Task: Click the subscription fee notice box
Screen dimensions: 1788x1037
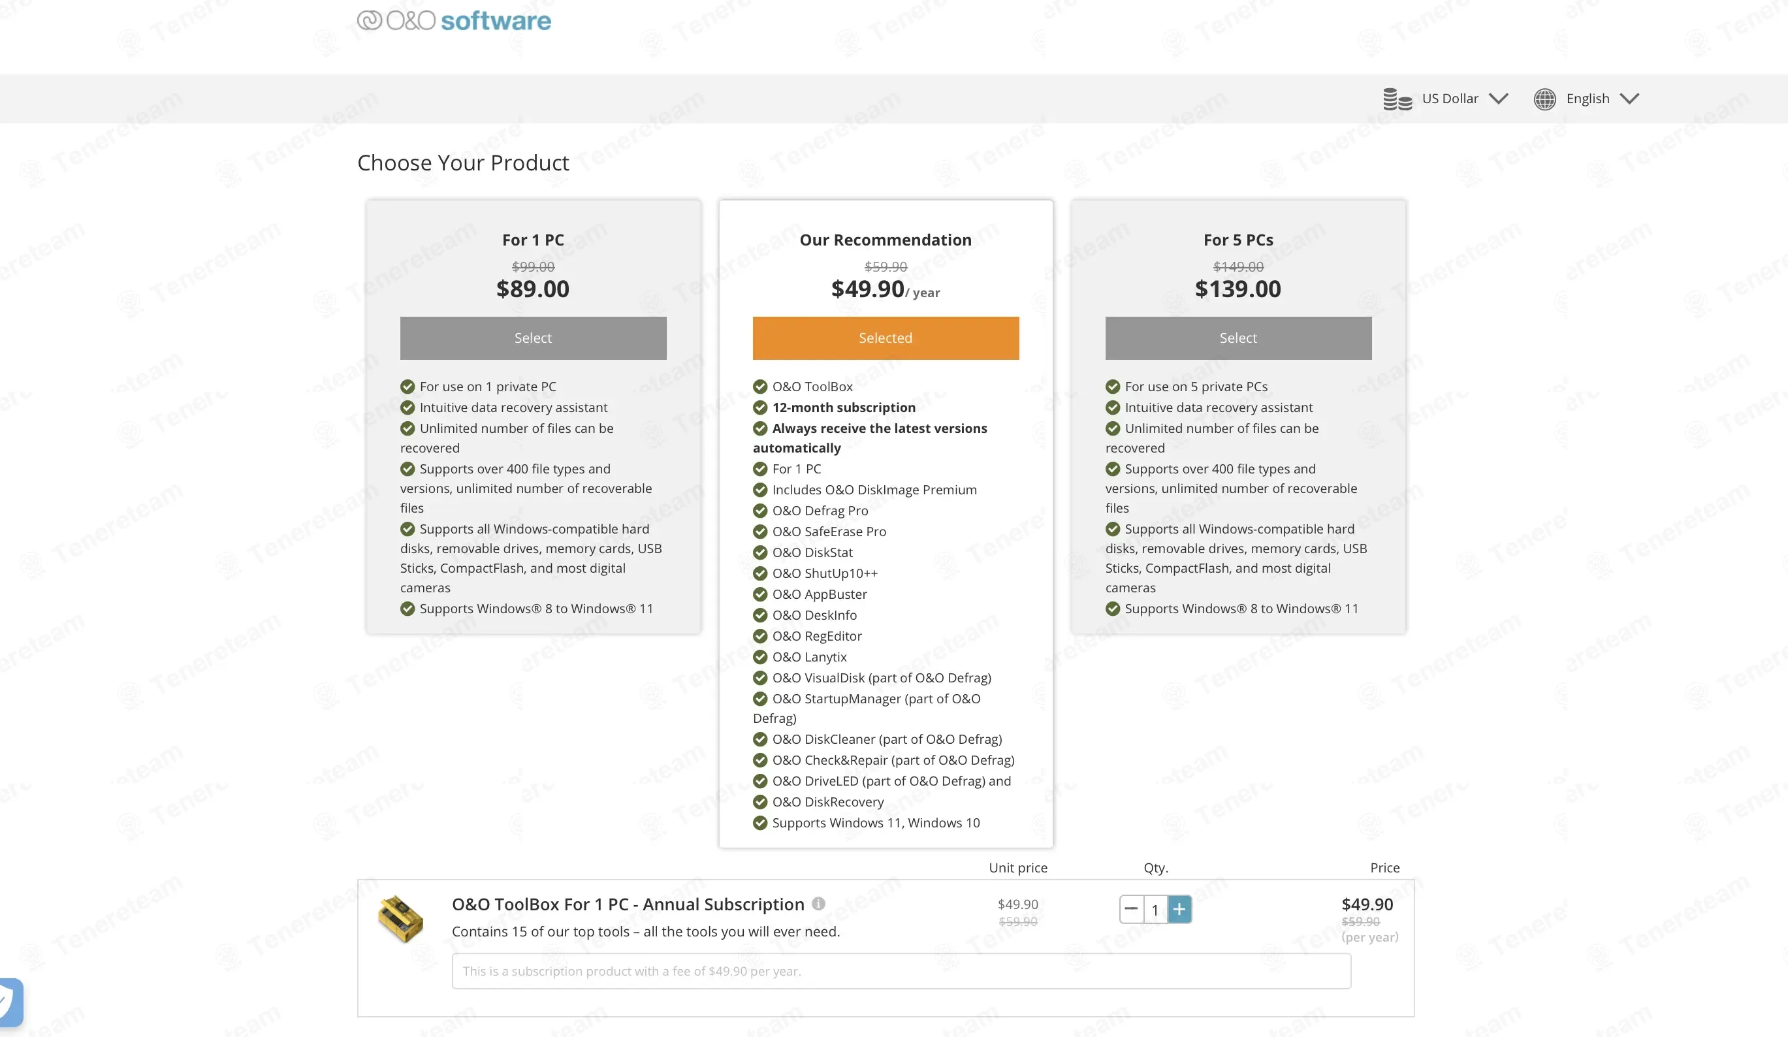Action: [901, 970]
